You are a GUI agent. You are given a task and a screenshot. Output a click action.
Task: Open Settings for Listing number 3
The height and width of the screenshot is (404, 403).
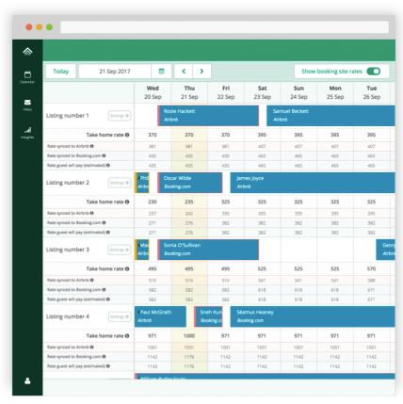point(120,250)
